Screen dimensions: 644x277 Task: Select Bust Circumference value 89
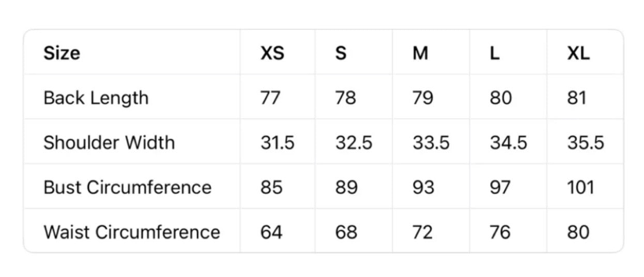tap(346, 187)
